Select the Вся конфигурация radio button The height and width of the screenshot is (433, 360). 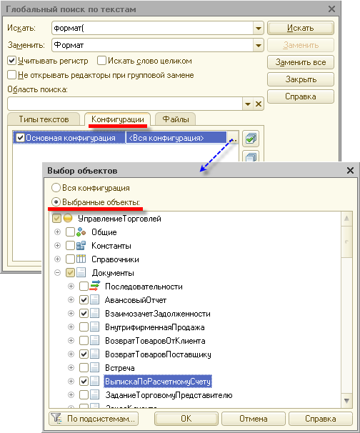click(56, 188)
